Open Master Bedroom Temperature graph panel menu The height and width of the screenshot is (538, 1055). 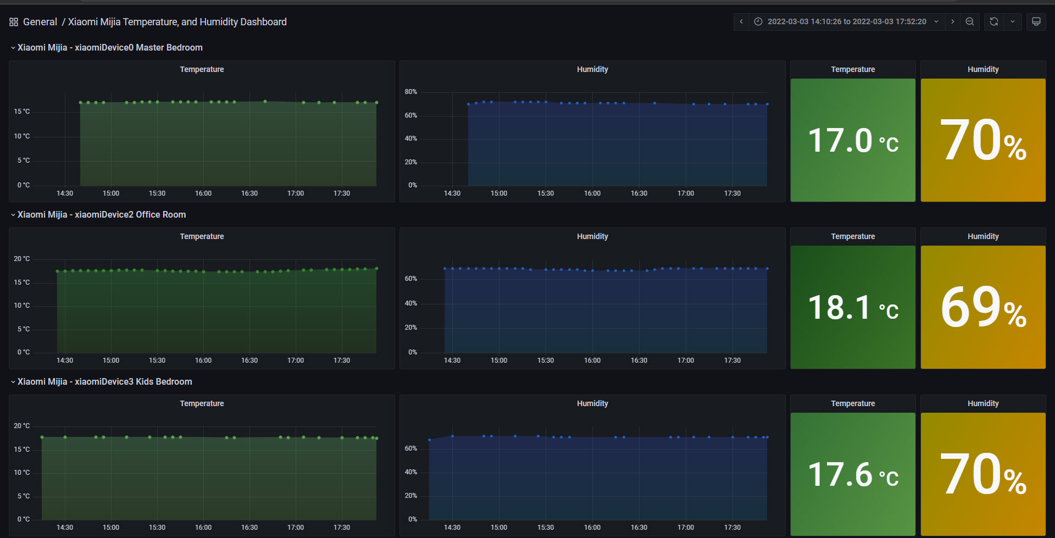tap(202, 69)
